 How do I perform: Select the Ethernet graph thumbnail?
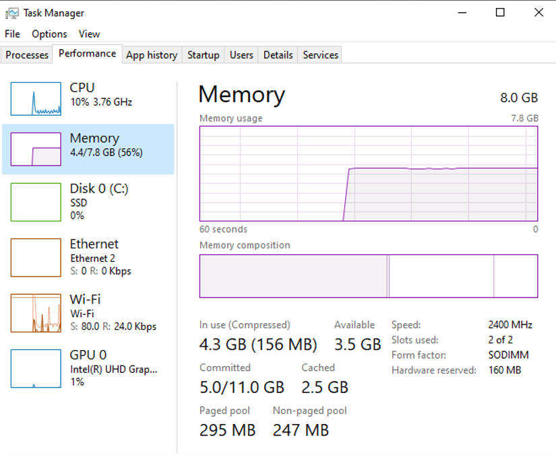tap(36, 257)
